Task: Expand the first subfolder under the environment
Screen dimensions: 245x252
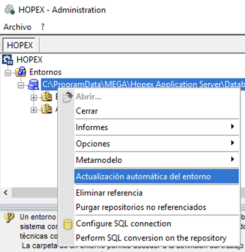Action: click(34, 98)
